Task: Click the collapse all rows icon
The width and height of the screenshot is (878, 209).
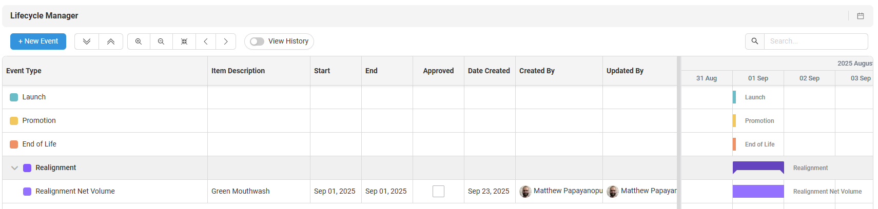Action: (x=110, y=41)
